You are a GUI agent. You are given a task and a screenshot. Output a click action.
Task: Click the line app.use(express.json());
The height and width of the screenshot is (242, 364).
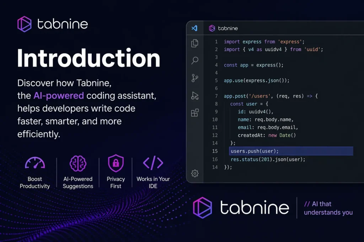(257, 80)
